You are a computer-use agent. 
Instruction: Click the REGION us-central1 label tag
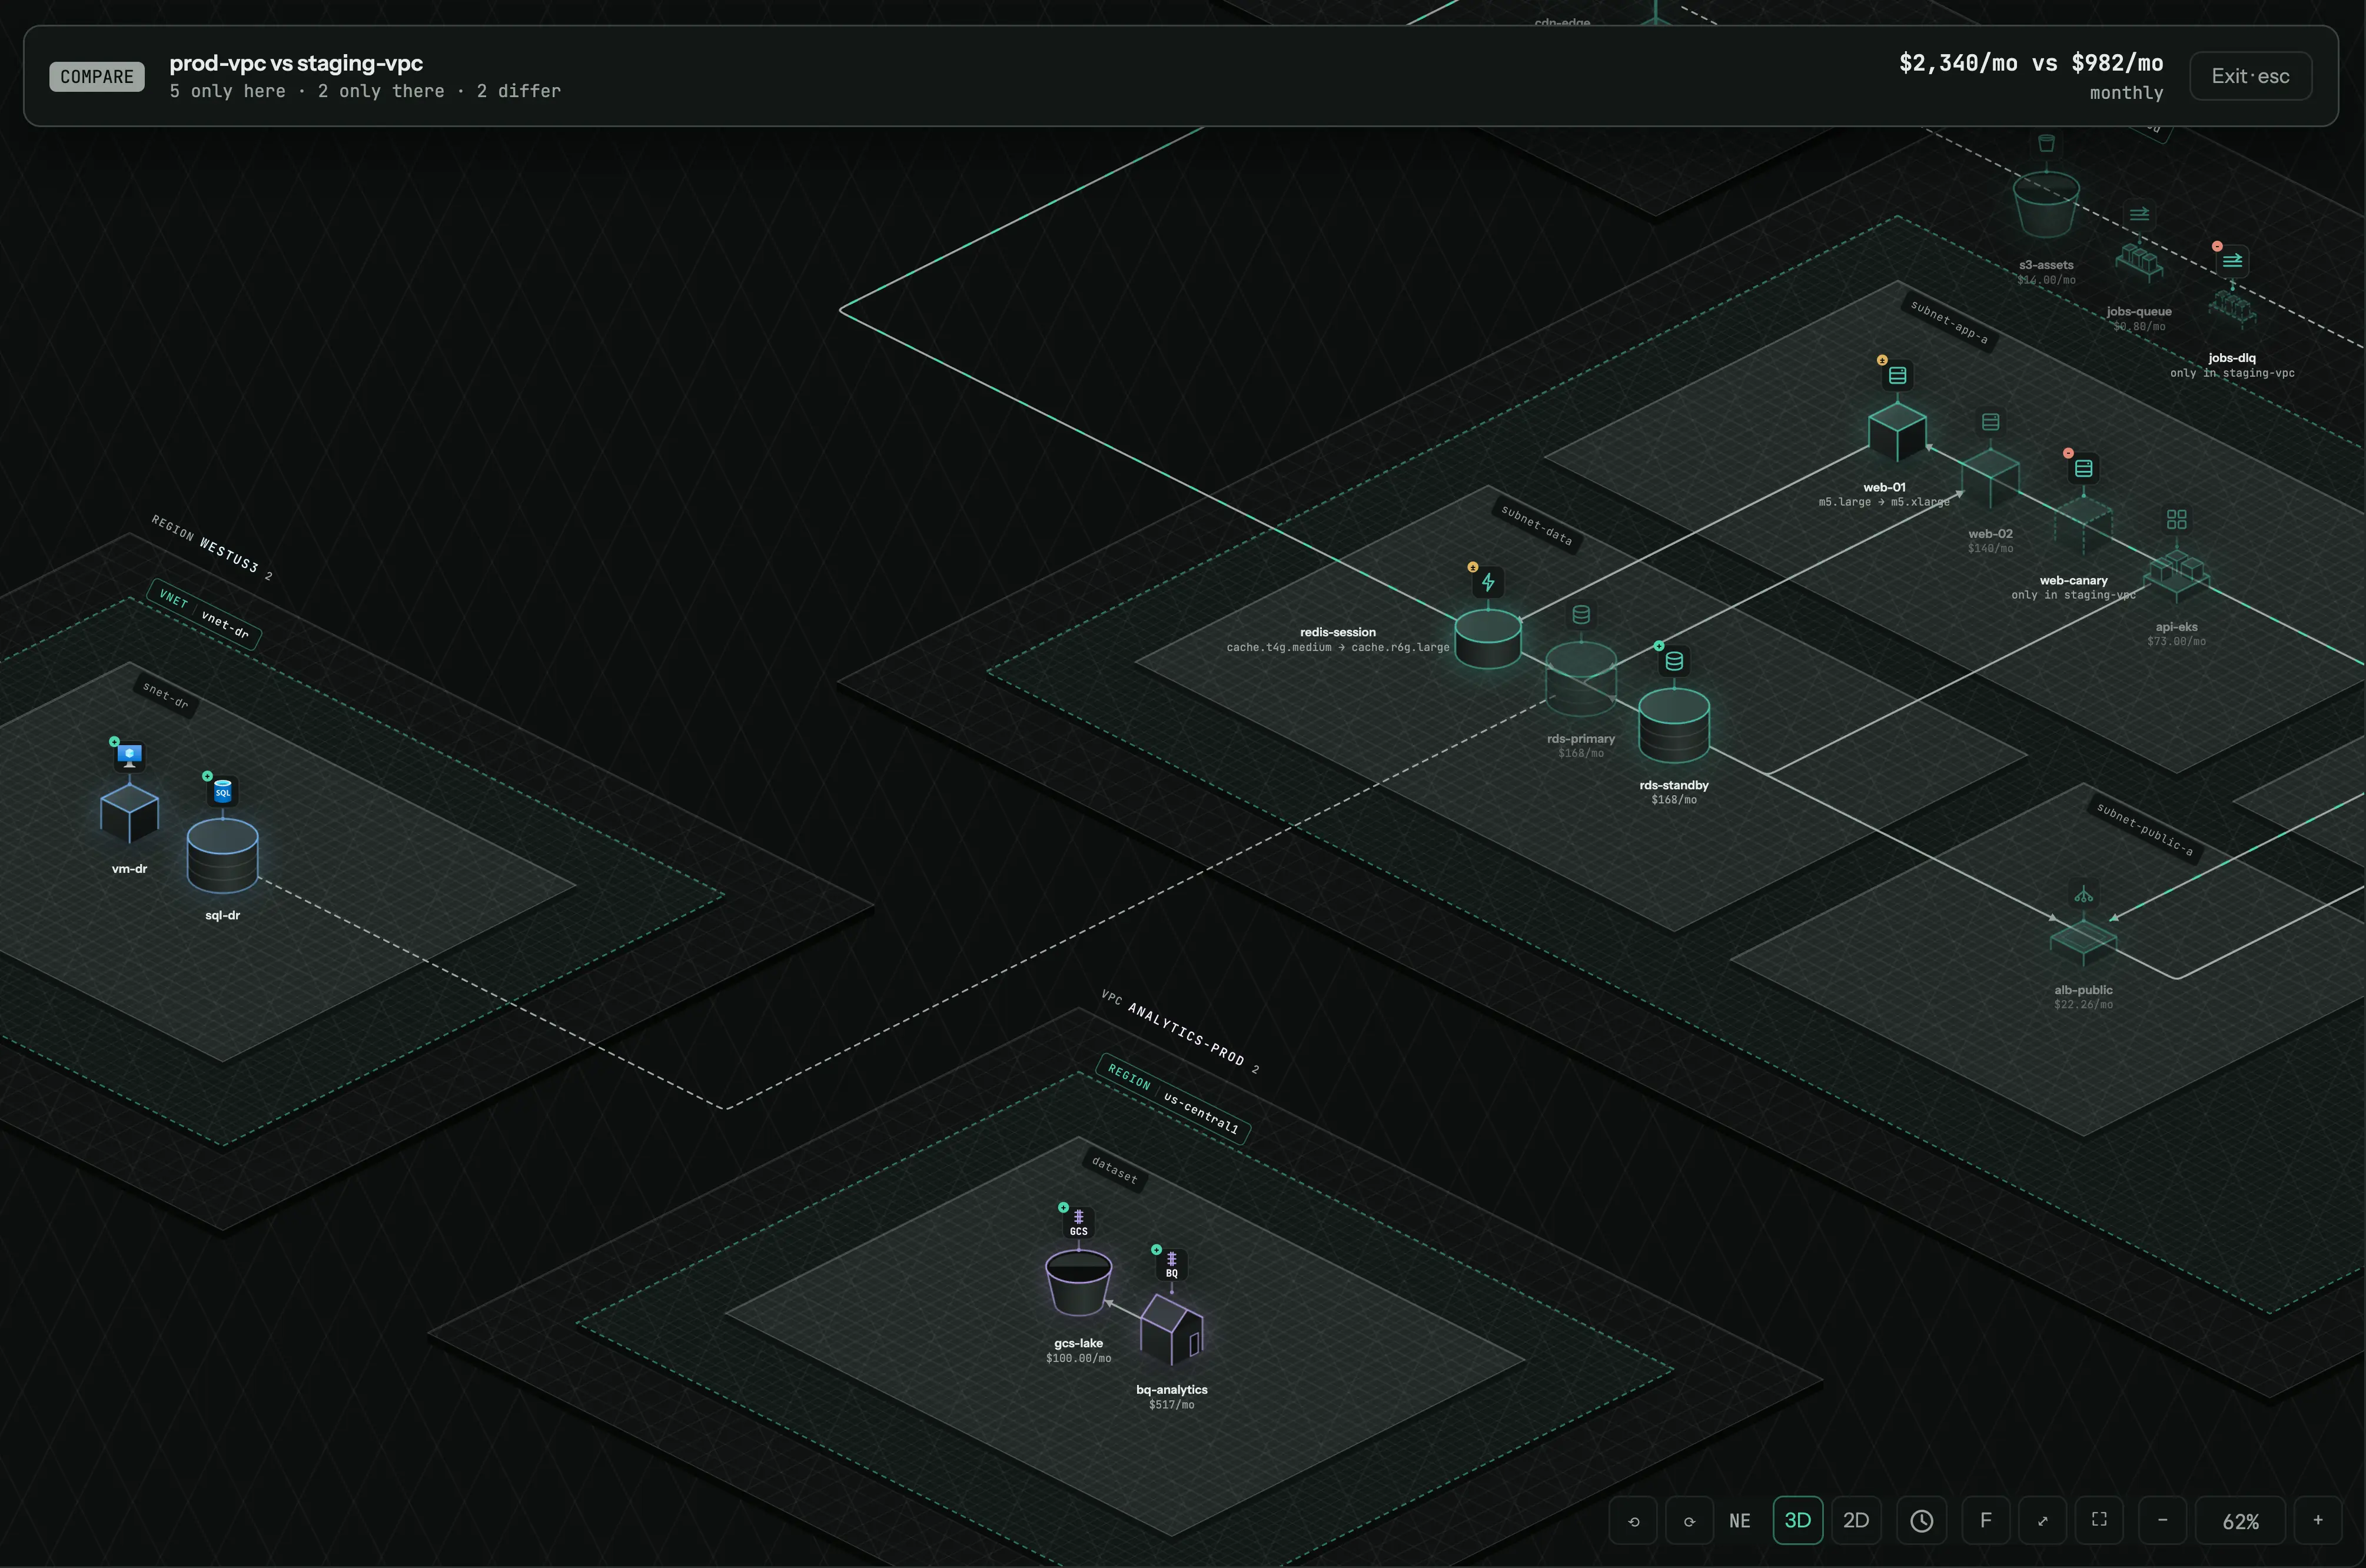click(1173, 1099)
